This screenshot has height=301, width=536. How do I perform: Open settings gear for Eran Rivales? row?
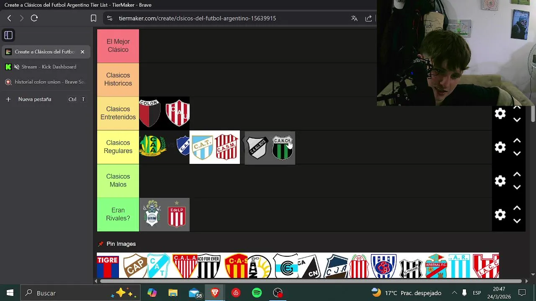tap(500, 215)
